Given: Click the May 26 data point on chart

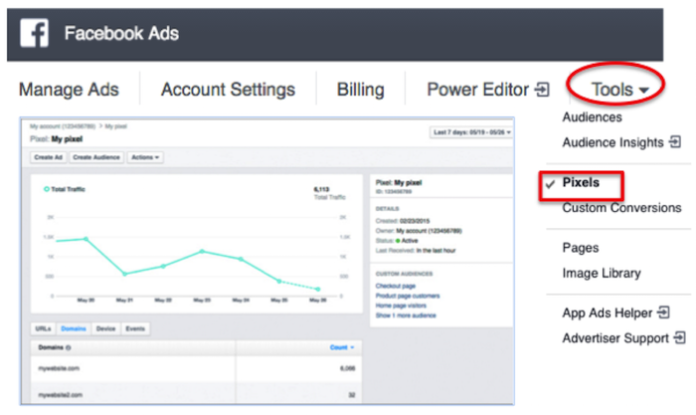Looking at the screenshot, I should tap(318, 290).
